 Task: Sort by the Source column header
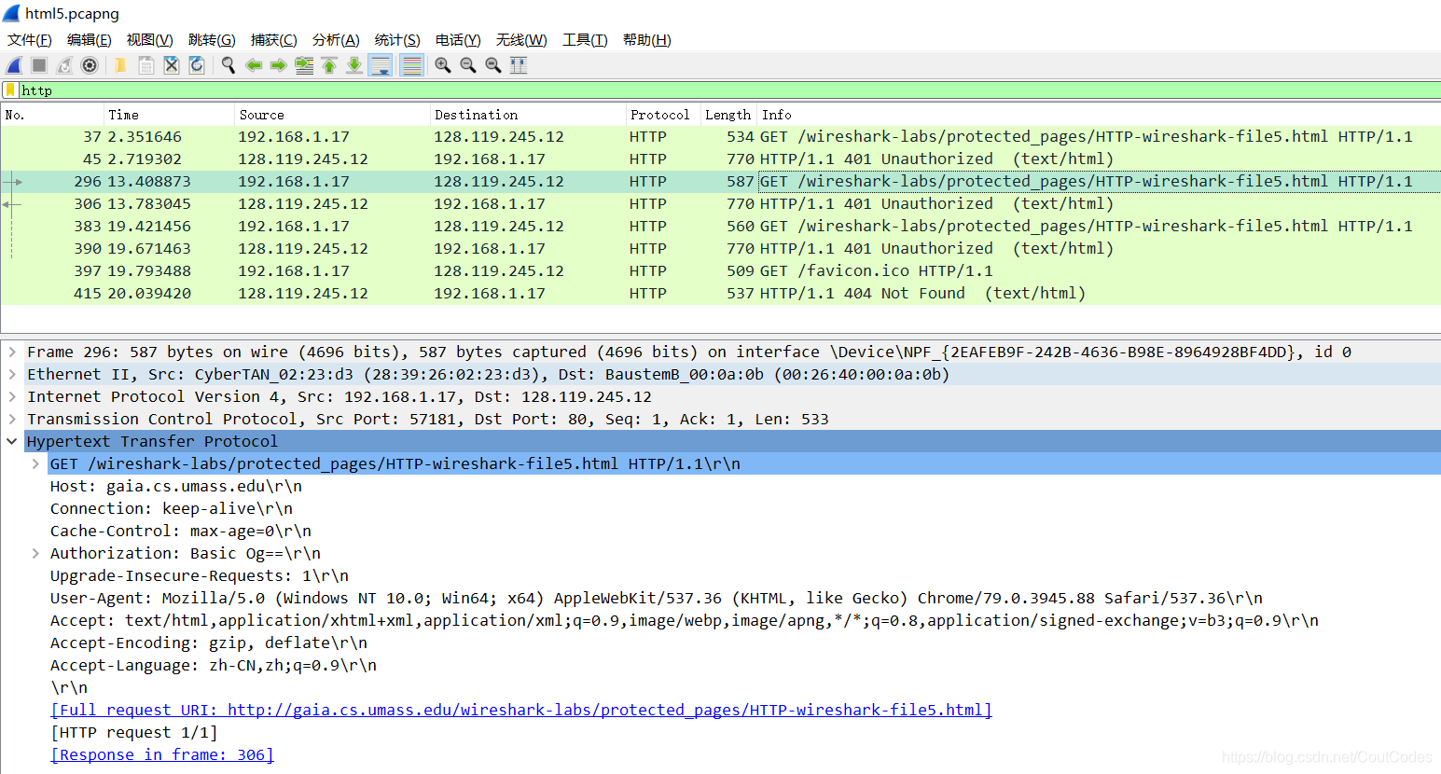coord(332,115)
